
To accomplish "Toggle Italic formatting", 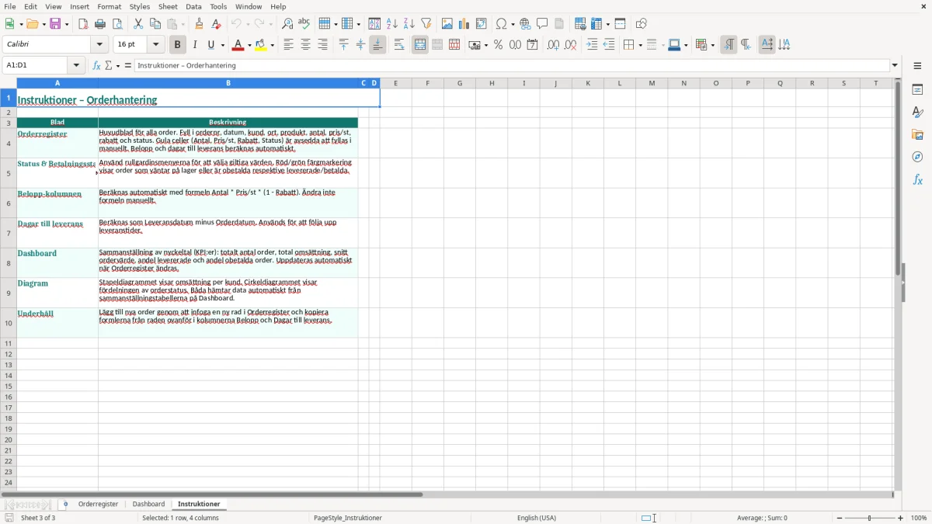I will (195, 45).
